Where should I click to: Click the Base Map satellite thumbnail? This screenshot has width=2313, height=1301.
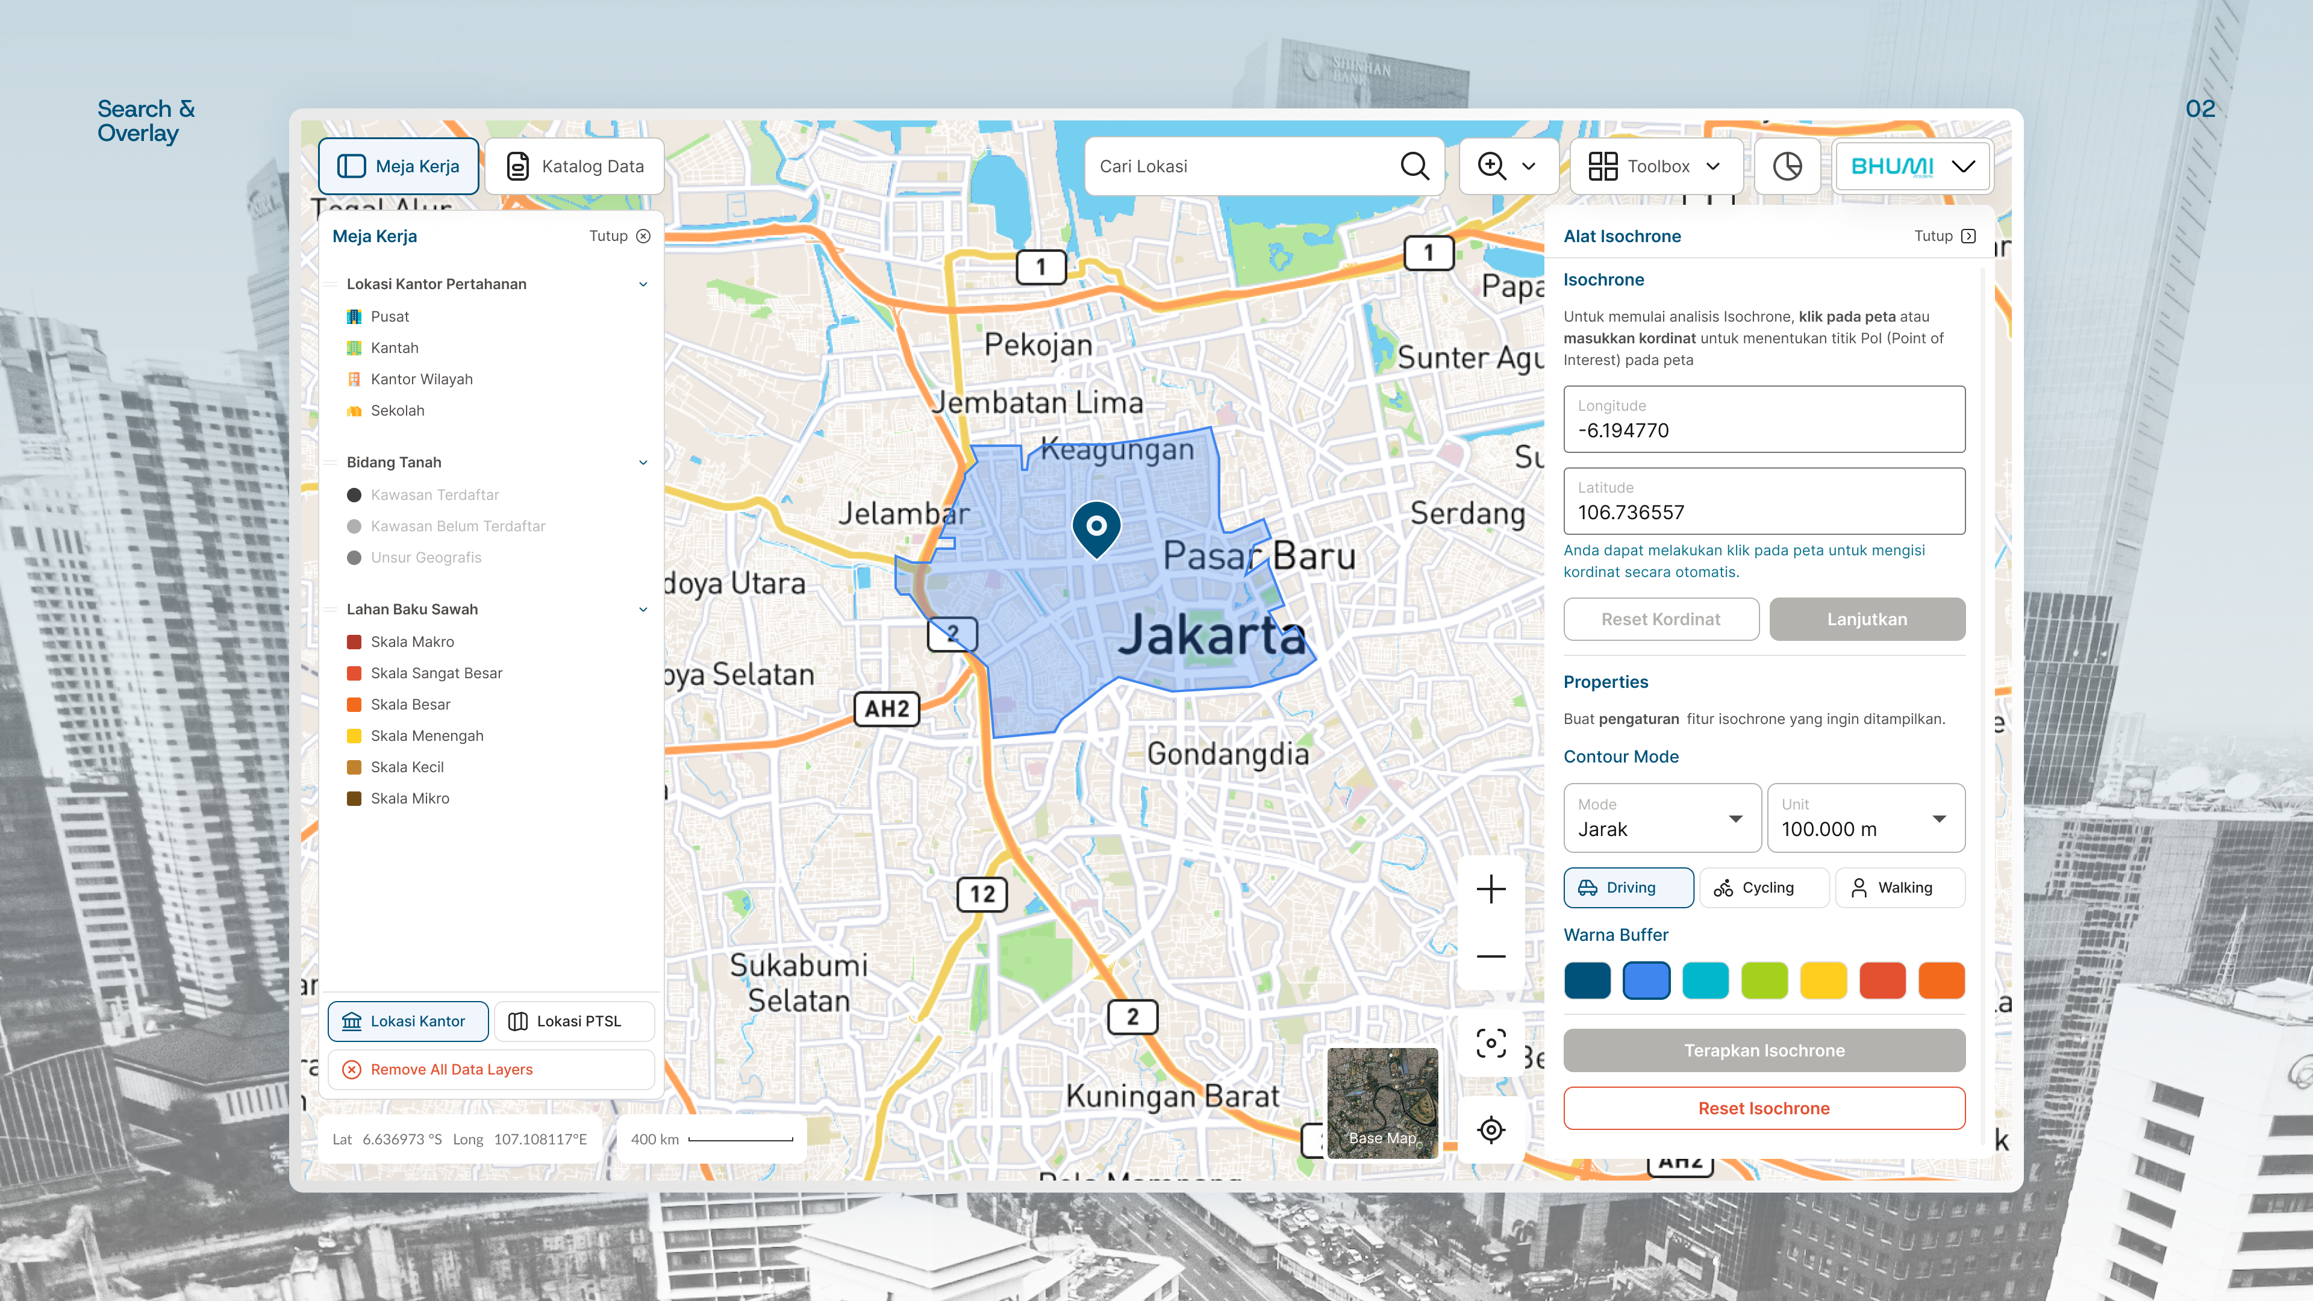point(1382,1103)
